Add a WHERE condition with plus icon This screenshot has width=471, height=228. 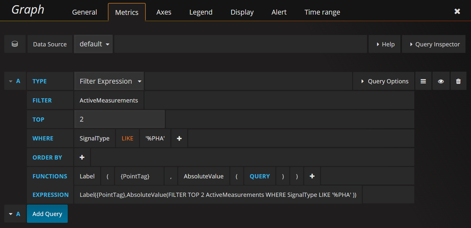(x=179, y=138)
